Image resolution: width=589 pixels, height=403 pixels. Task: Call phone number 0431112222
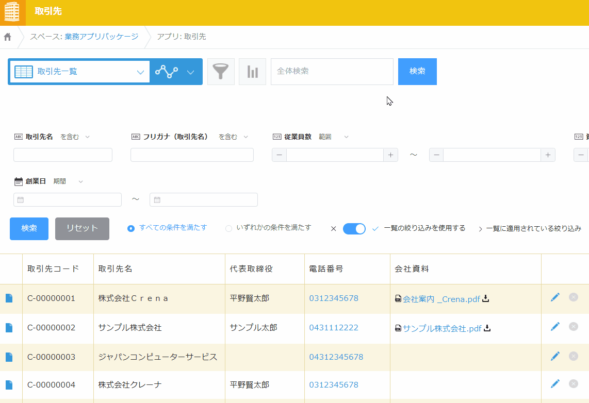(334, 328)
